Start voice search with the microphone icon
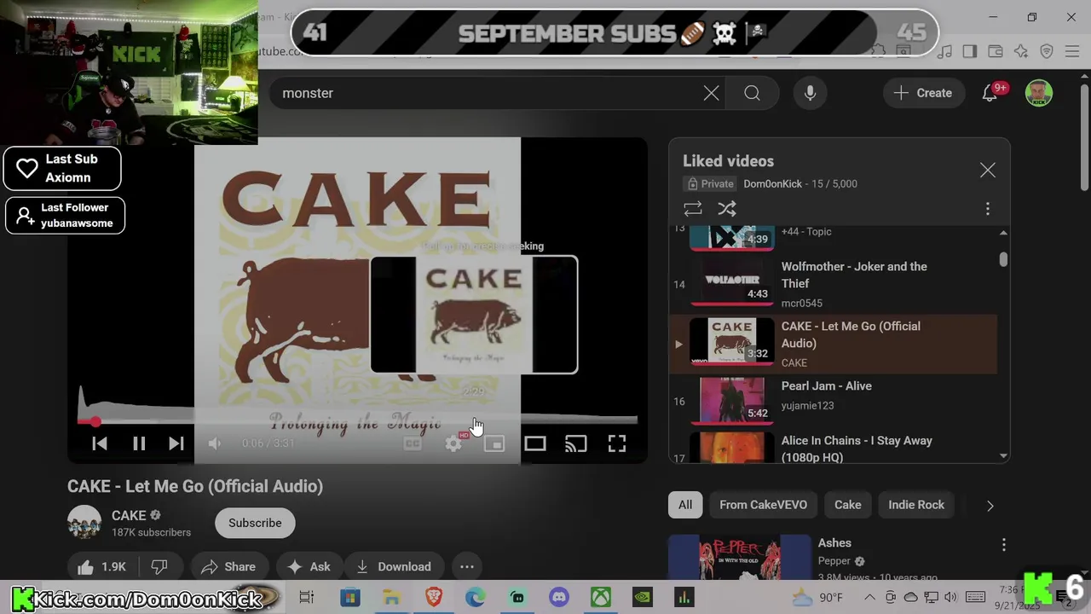This screenshot has width=1091, height=614. [x=810, y=93]
